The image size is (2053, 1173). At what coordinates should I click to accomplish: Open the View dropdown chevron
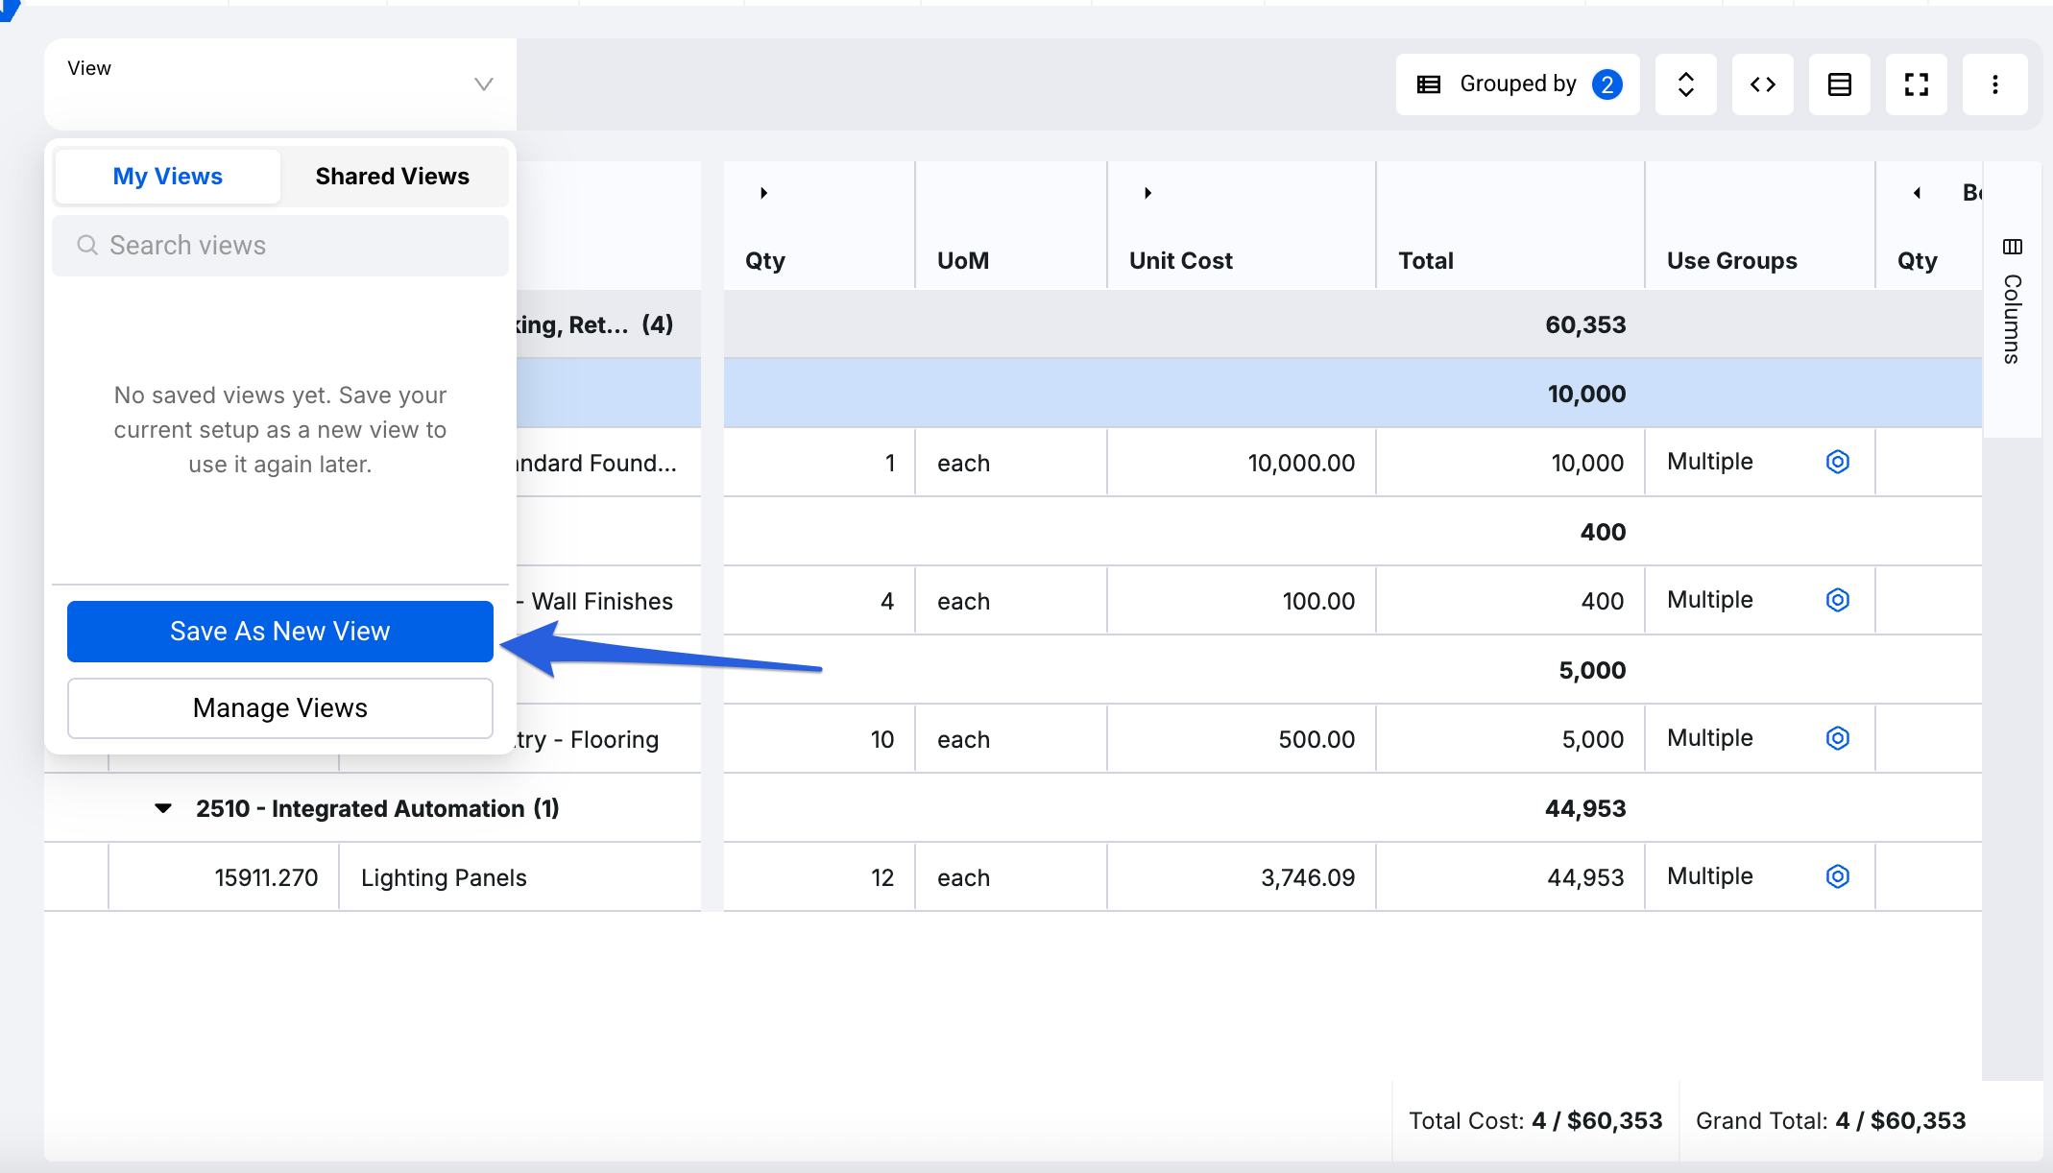483,84
